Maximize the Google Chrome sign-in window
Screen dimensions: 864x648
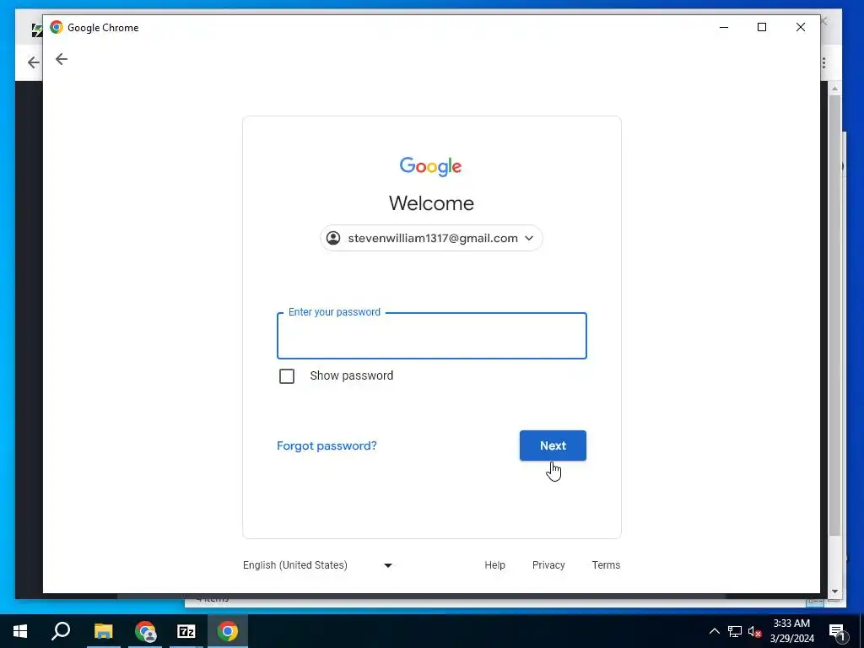click(x=762, y=27)
